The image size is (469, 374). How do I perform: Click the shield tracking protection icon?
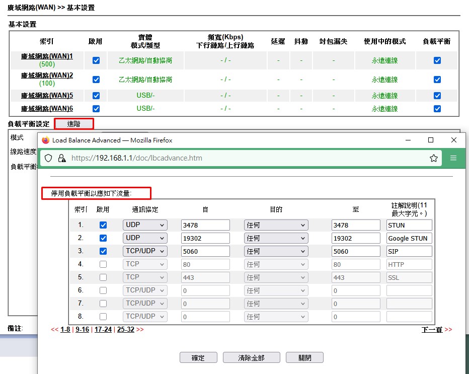click(x=48, y=158)
